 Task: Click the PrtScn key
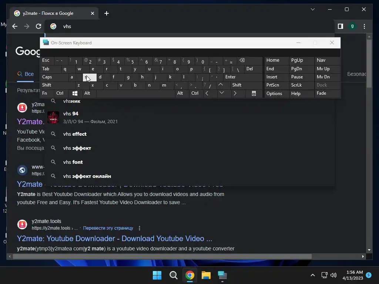point(276,85)
